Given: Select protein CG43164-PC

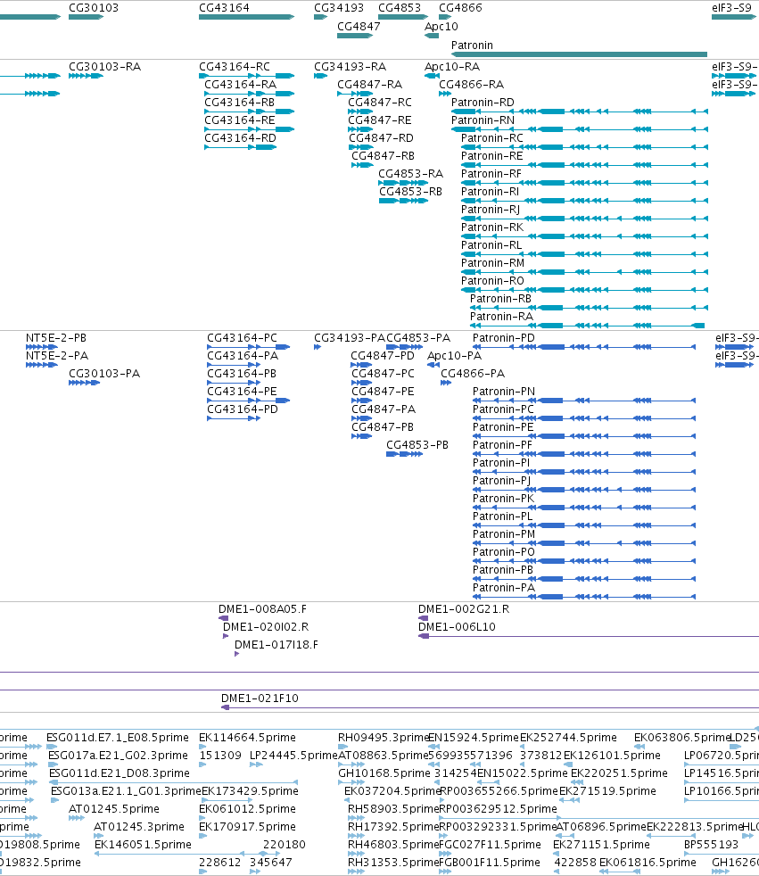Looking at the screenshot, I should [x=248, y=348].
